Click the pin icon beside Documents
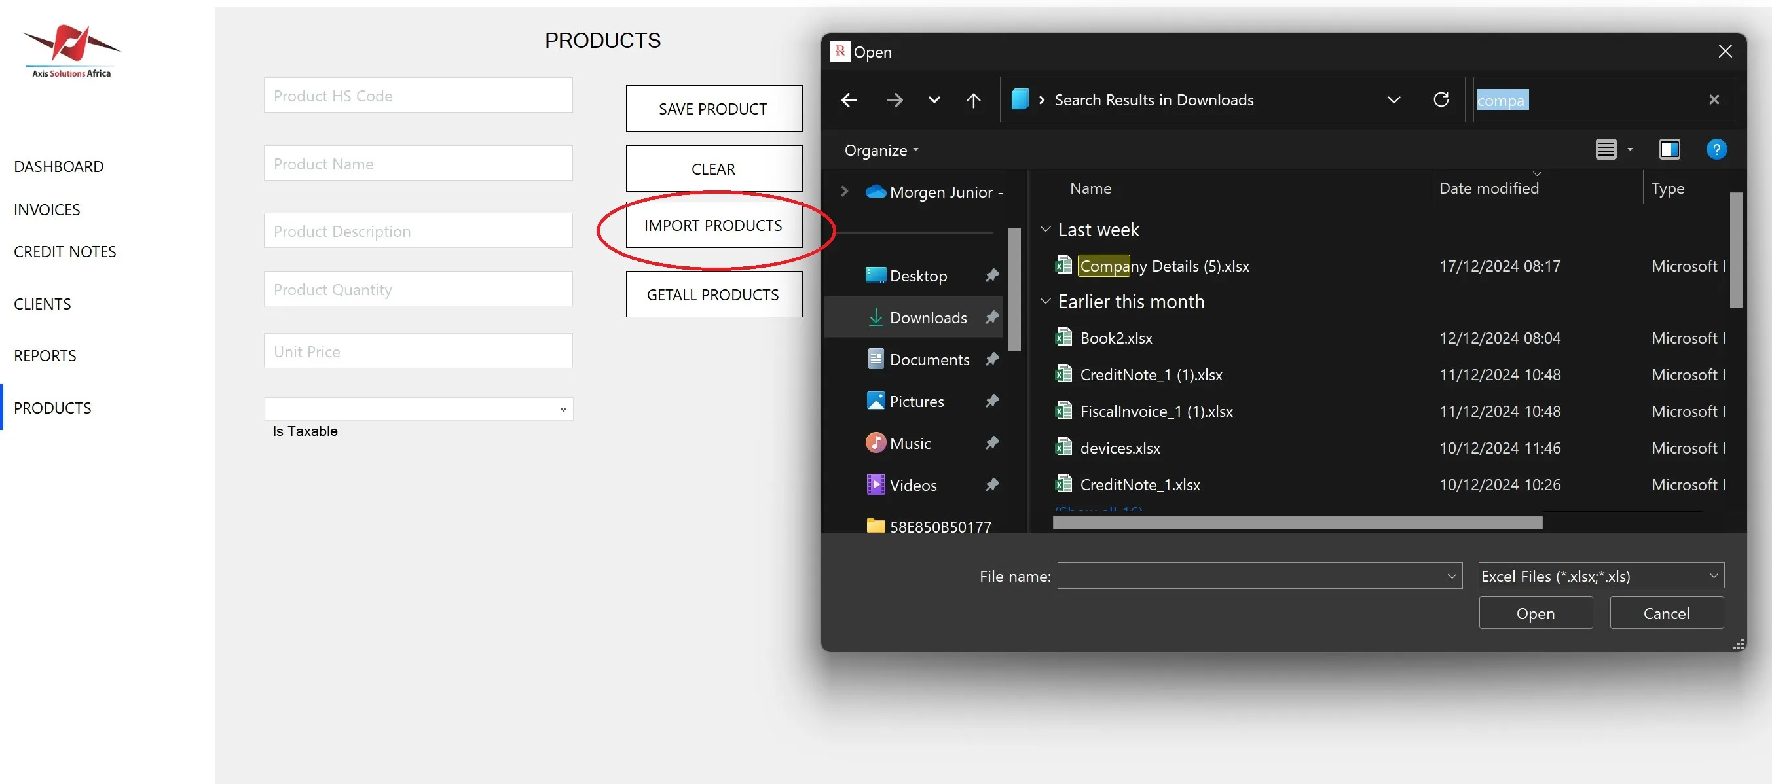 coord(992,360)
